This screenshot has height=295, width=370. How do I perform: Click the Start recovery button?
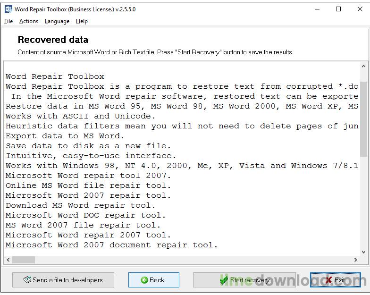coord(244,280)
